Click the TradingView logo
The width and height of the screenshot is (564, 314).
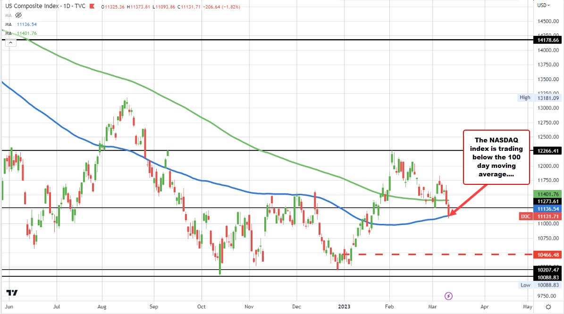click(x=12, y=293)
